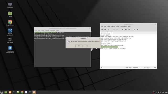This screenshot has height=94, width=168.
Task: Click the terminal vertical scrollbar
Action: (x=91, y=49)
